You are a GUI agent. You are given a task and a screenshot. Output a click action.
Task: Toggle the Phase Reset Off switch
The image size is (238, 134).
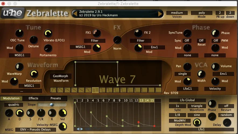[x=201, y=41]
